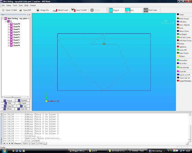Screen dimensions: 192x153
Task: Select the Shift Drw tool
Action: (x=181, y=22)
